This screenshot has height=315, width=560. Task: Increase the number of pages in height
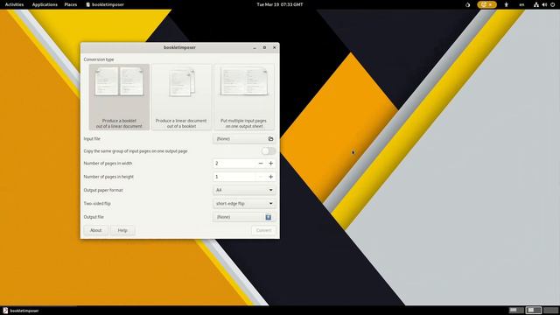pyautogui.click(x=270, y=177)
